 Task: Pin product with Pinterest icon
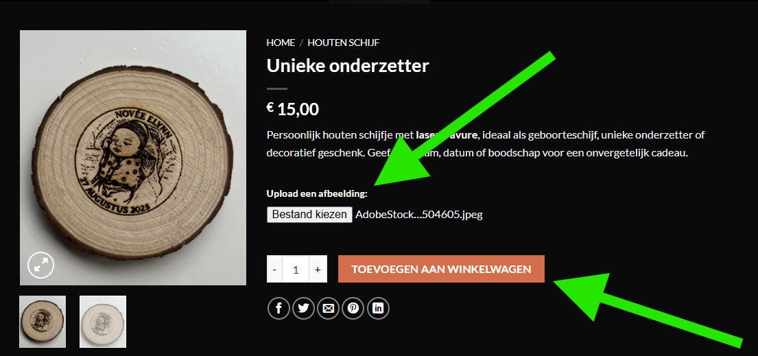tap(353, 308)
